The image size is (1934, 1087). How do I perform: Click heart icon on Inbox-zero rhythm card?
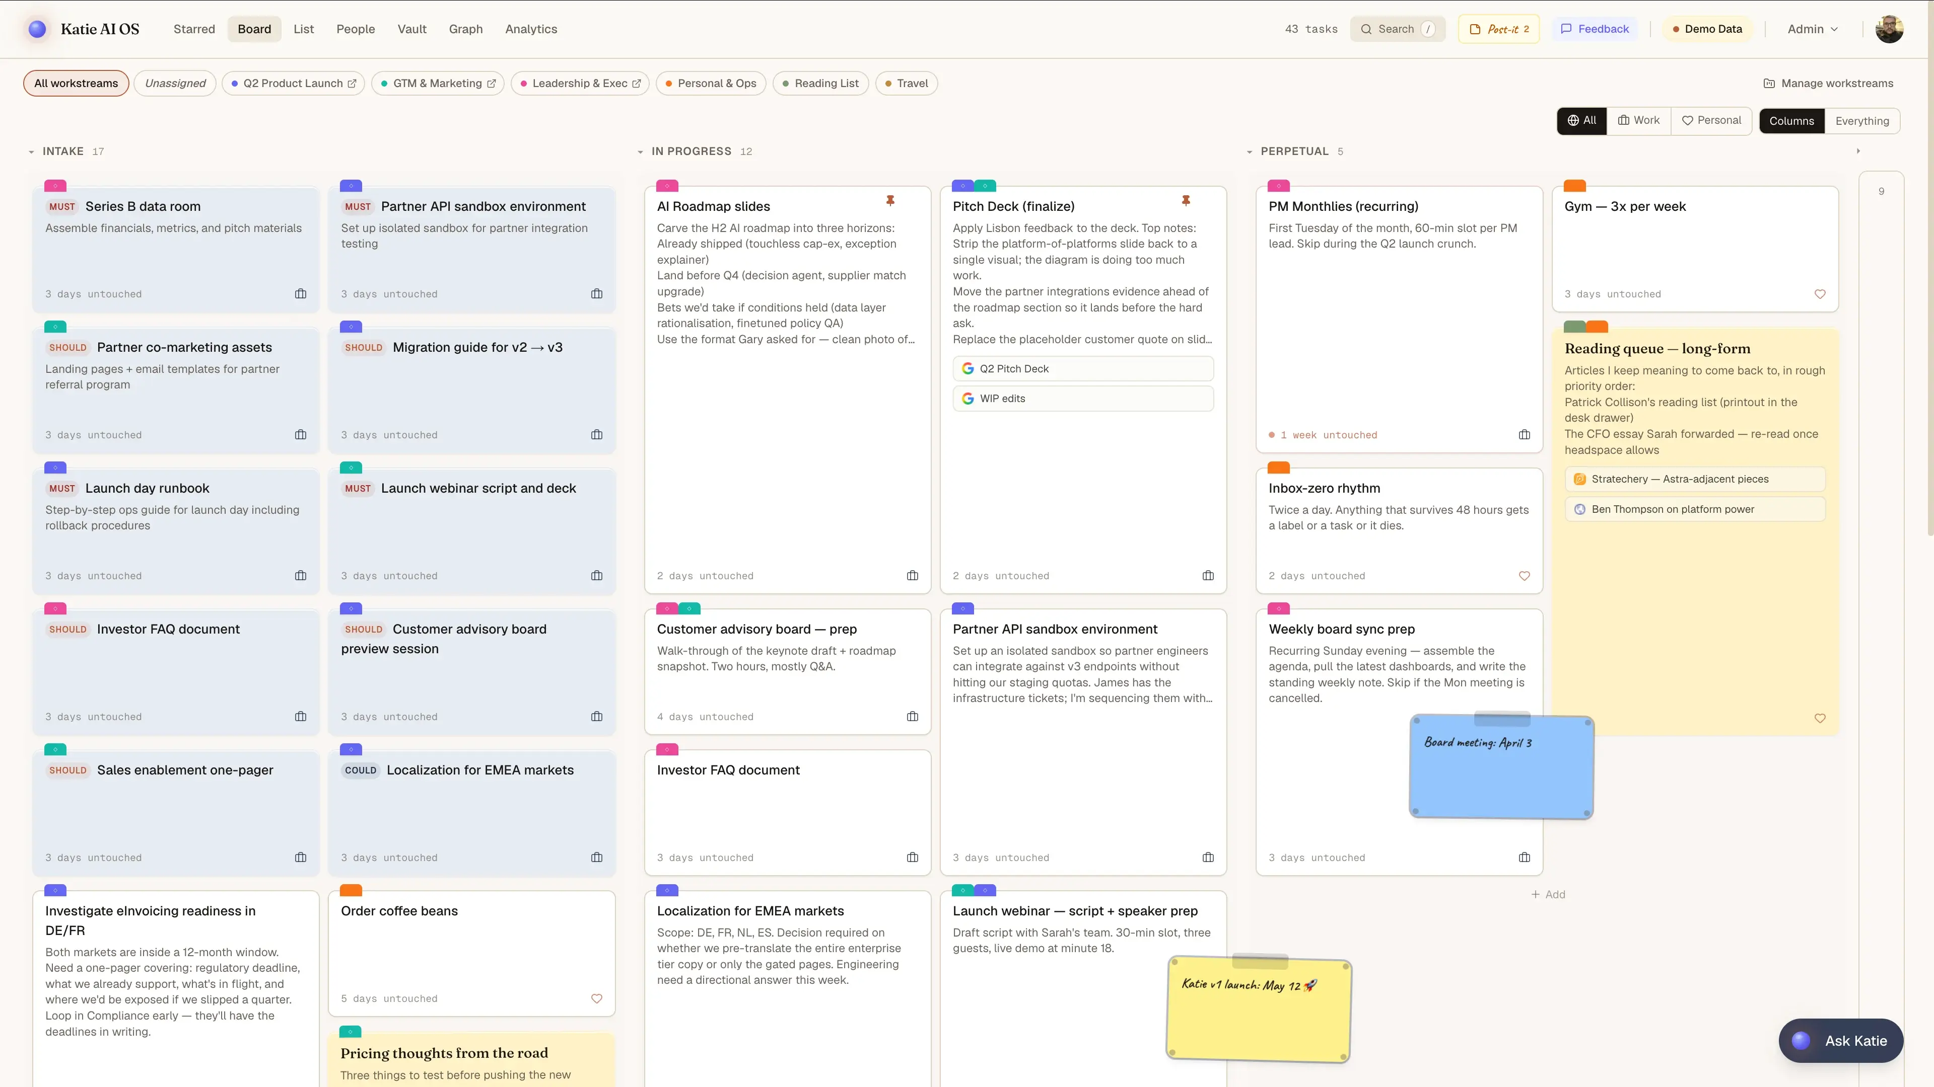pyautogui.click(x=1524, y=576)
